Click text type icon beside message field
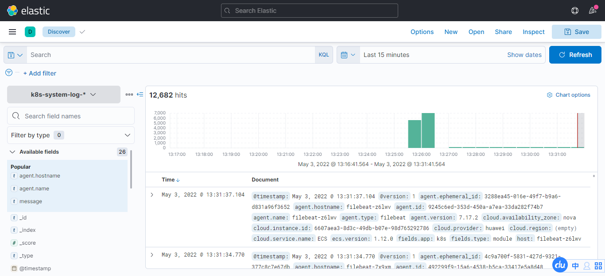 [x=14, y=201]
